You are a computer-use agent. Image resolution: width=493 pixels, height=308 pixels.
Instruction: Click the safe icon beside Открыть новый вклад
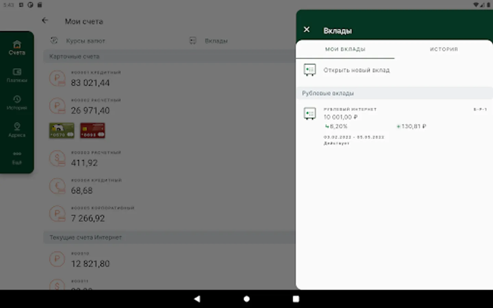(310, 70)
